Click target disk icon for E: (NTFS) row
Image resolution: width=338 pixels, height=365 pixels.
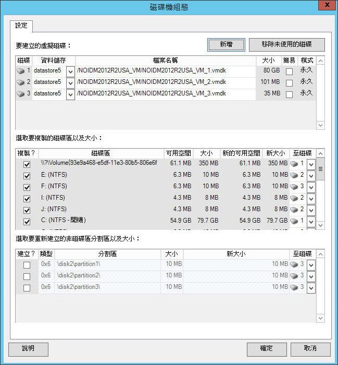[x=294, y=175]
